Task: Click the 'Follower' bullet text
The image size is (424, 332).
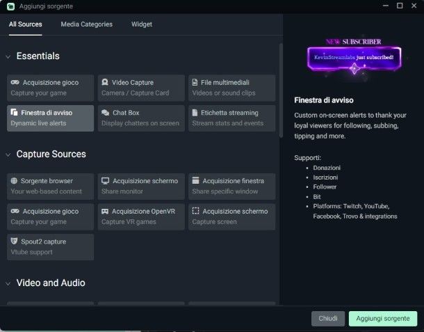Action: coord(325,187)
